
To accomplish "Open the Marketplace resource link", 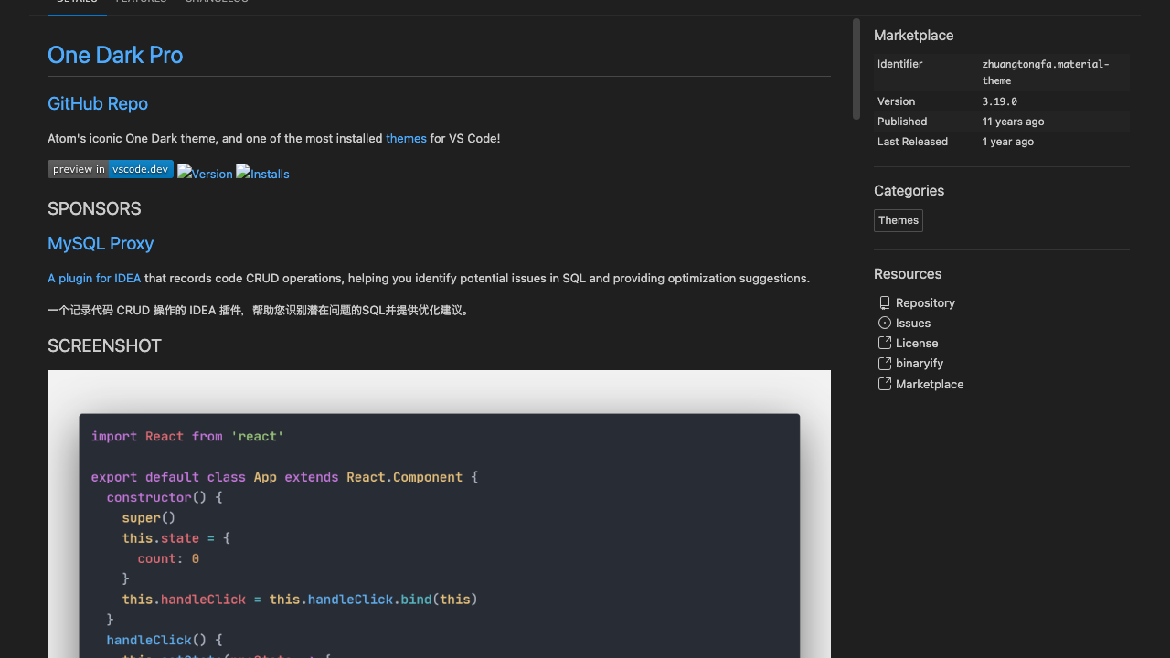I will pos(930,384).
